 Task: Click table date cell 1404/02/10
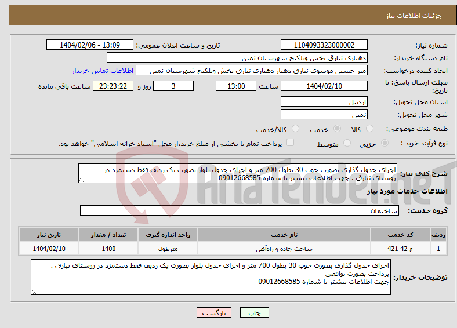coord(49,249)
